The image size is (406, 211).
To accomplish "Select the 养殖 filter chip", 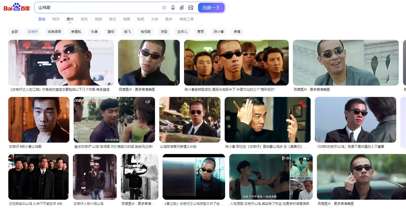I will [237, 32].
